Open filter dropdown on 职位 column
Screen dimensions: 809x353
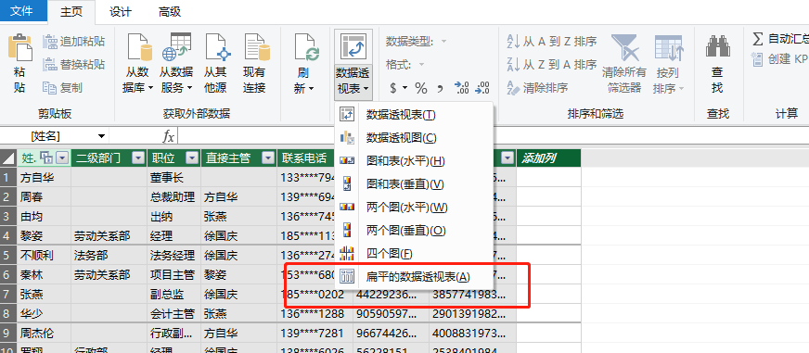click(x=192, y=158)
